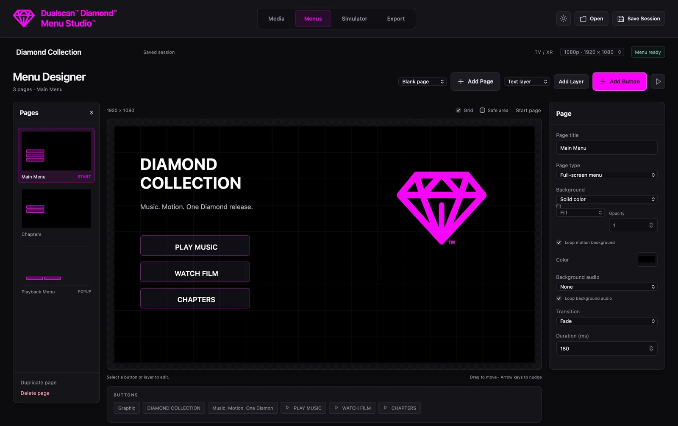Click the Duration stepper arrows
The image size is (678, 426).
coord(651,348)
